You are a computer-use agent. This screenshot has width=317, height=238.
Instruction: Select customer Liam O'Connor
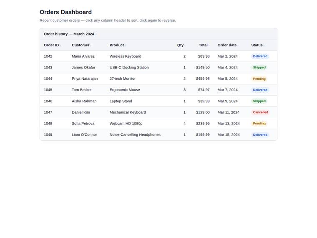pyautogui.click(x=84, y=134)
